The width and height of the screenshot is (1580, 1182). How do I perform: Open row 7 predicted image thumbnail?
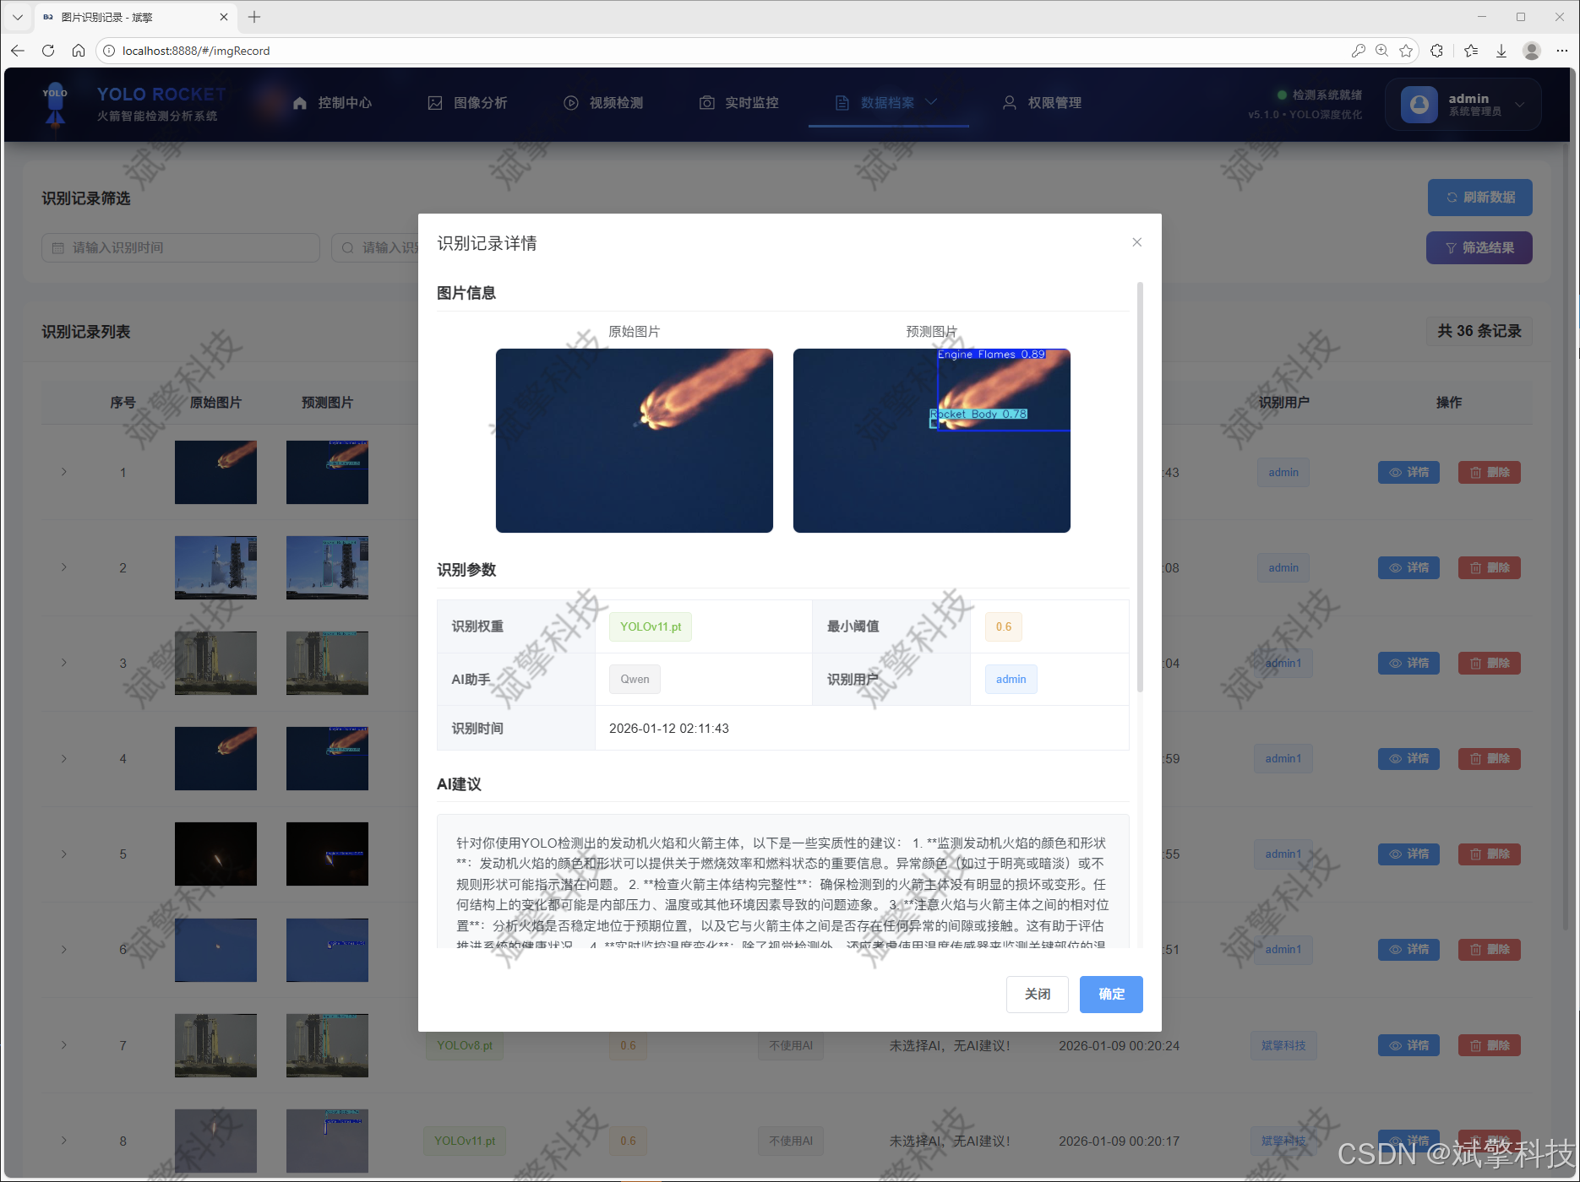point(327,1045)
